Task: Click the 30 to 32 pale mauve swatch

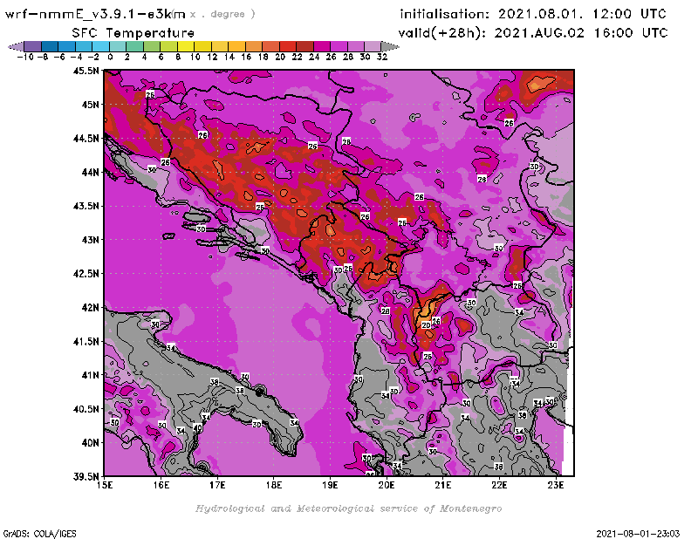Action: [373, 46]
